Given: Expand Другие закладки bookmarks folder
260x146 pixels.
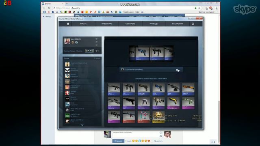Looking at the screenshot, I should coord(207,12).
